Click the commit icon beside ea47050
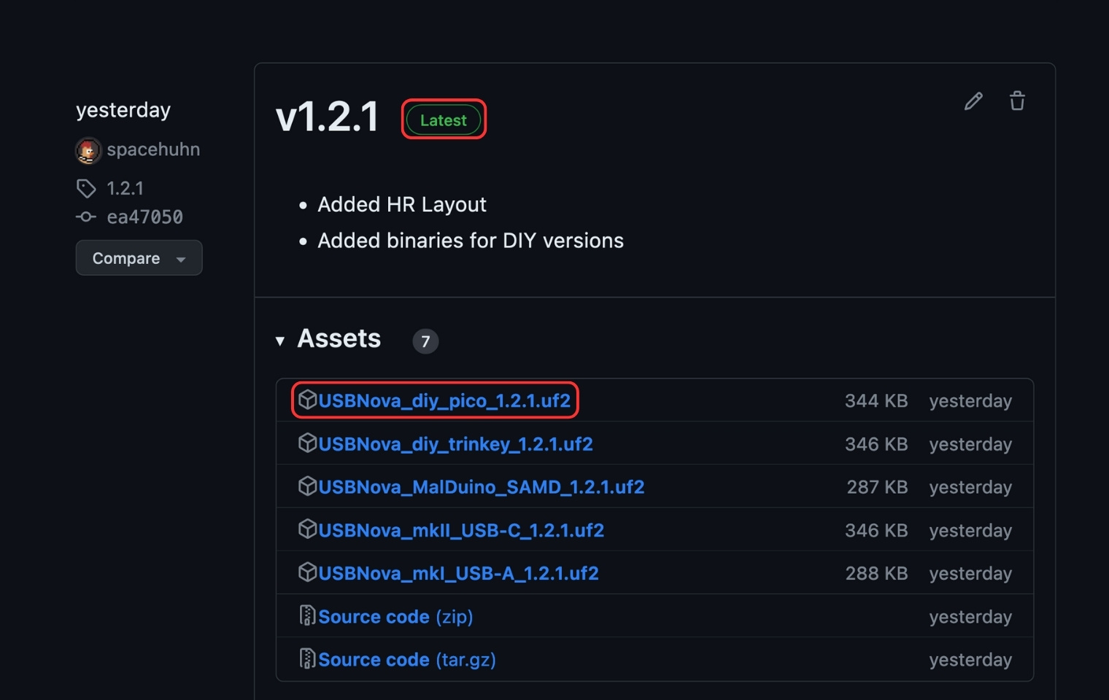The height and width of the screenshot is (700, 1109). [x=86, y=217]
